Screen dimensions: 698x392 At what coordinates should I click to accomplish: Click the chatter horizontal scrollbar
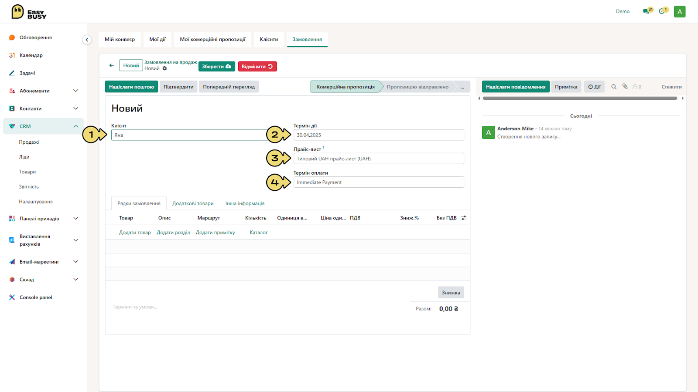pos(580,98)
